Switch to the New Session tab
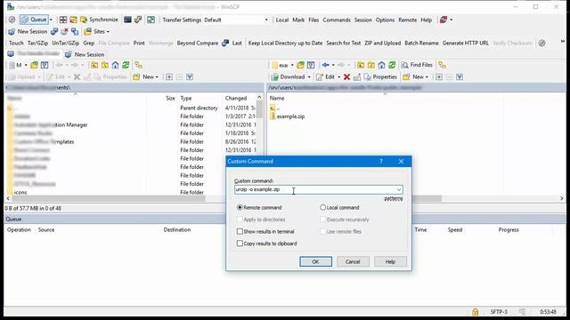Image resolution: width=570 pixels, height=320 pixels. click(x=85, y=54)
